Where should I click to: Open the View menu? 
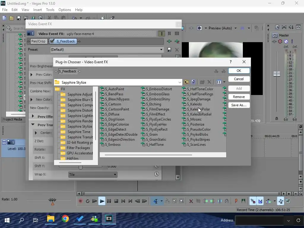pyautogui.click(x=25, y=10)
